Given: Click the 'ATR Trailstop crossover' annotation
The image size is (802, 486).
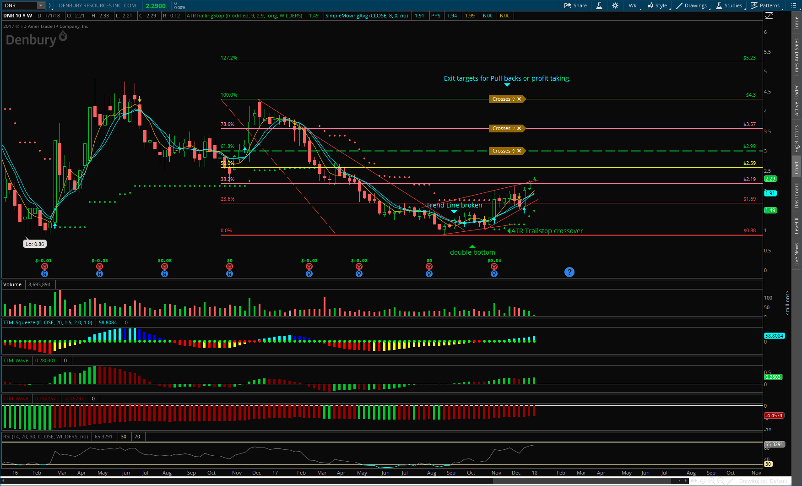Looking at the screenshot, I should coord(547,231).
